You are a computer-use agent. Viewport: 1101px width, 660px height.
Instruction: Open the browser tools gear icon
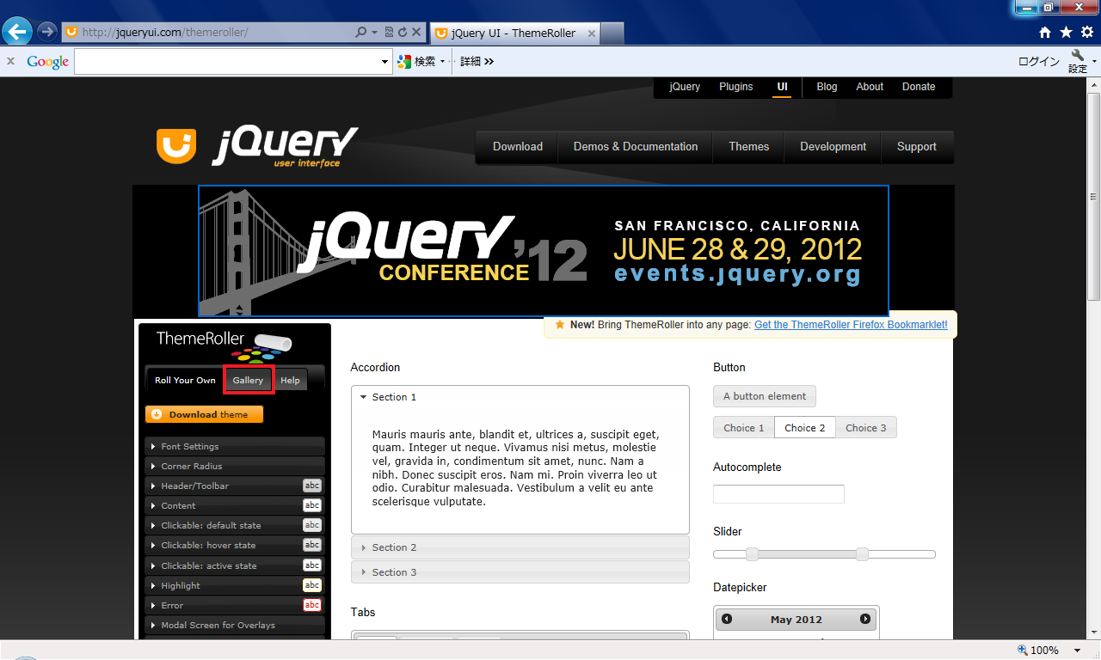[x=1087, y=33]
